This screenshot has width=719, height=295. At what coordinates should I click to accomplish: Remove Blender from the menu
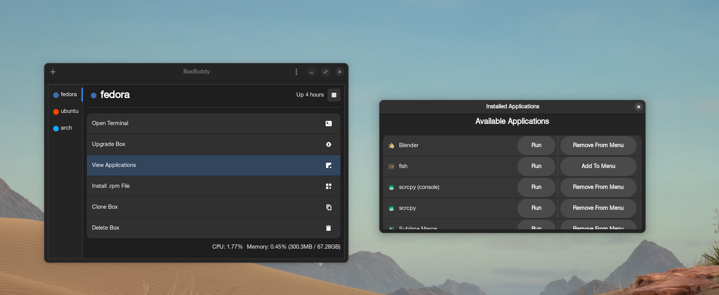tap(598, 146)
